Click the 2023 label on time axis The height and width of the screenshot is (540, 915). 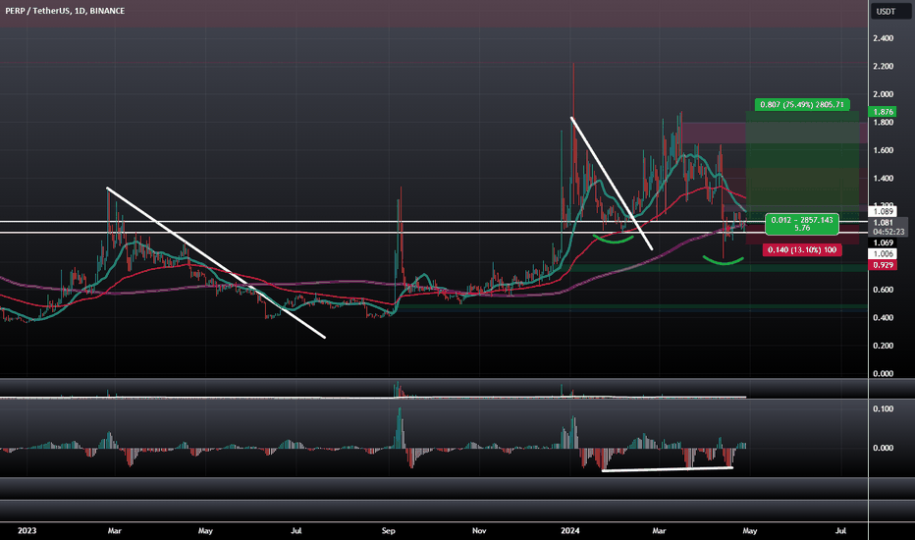pos(27,530)
